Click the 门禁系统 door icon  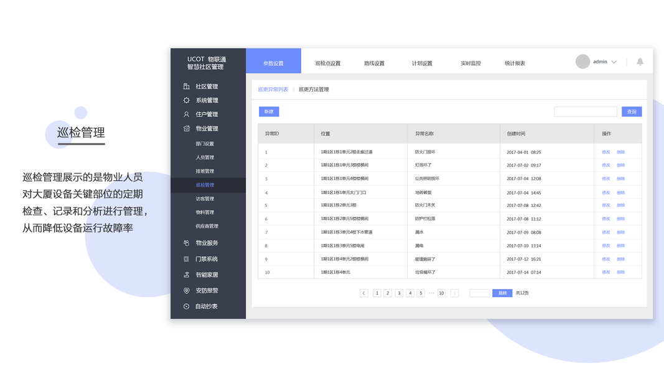186,259
